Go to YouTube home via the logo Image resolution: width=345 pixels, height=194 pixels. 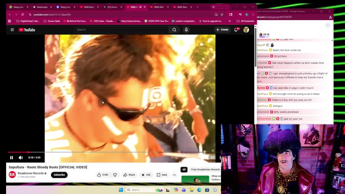point(27,30)
